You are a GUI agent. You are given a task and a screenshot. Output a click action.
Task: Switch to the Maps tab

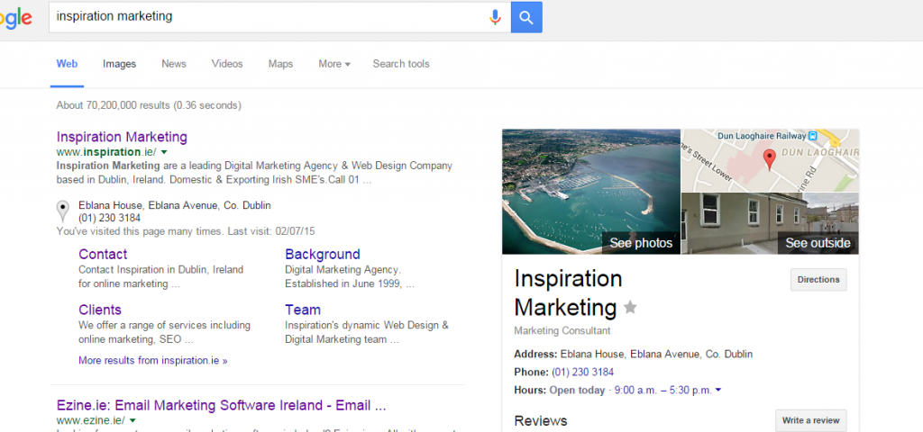[x=280, y=64]
